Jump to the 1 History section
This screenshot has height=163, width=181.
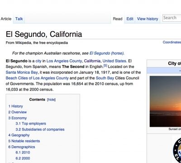tap(15, 106)
